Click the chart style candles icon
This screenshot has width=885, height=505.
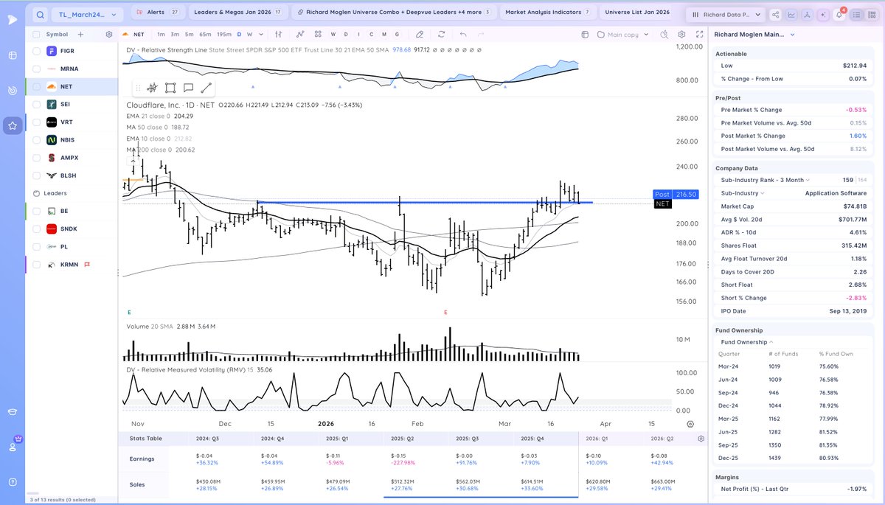[x=278, y=34]
